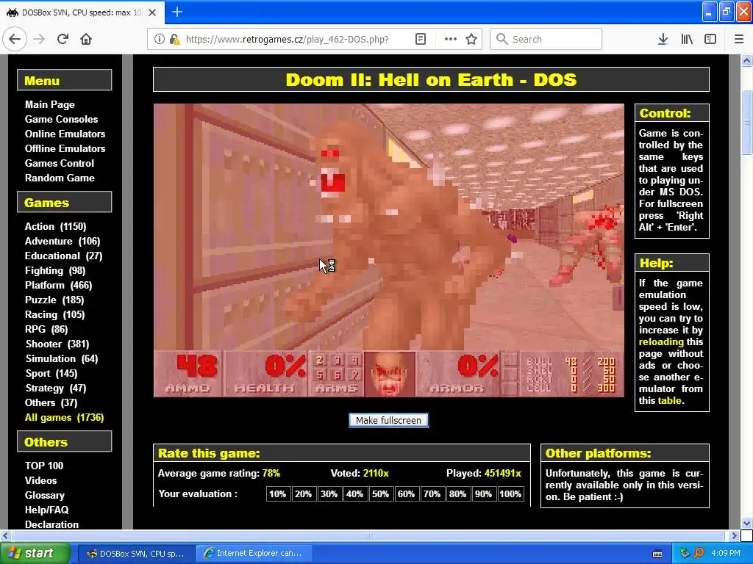The image size is (753, 564).
Task: Click the horizontal scrollbar right arrow
Action: pos(734,535)
